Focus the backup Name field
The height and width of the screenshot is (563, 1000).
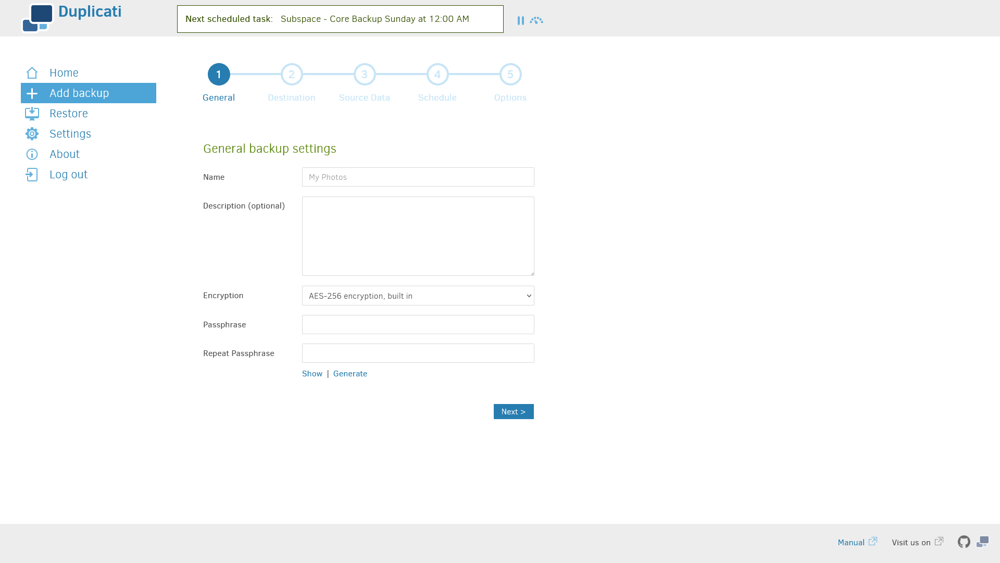coord(418,177)
